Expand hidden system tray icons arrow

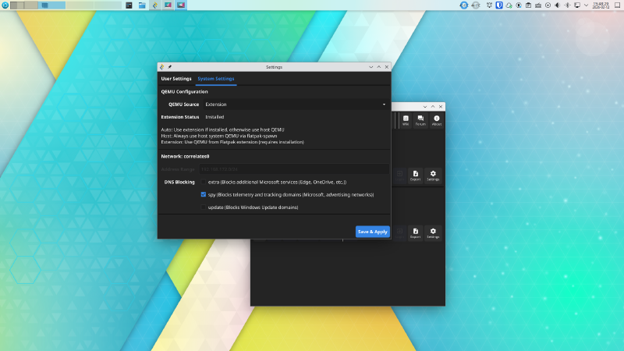point(587,5)
